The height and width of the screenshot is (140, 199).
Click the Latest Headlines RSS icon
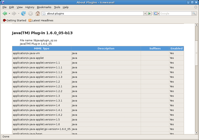30,20
